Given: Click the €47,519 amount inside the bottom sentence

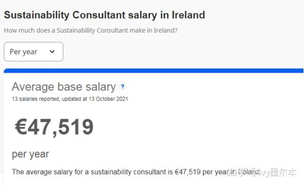Looking at the screenshot, I should coord(187,172).
